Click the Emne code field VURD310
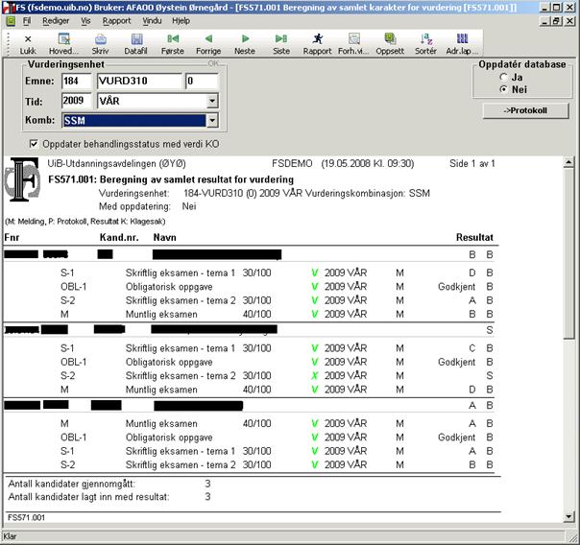The height and width of the screenshot is (545, 580). (139, 81)
